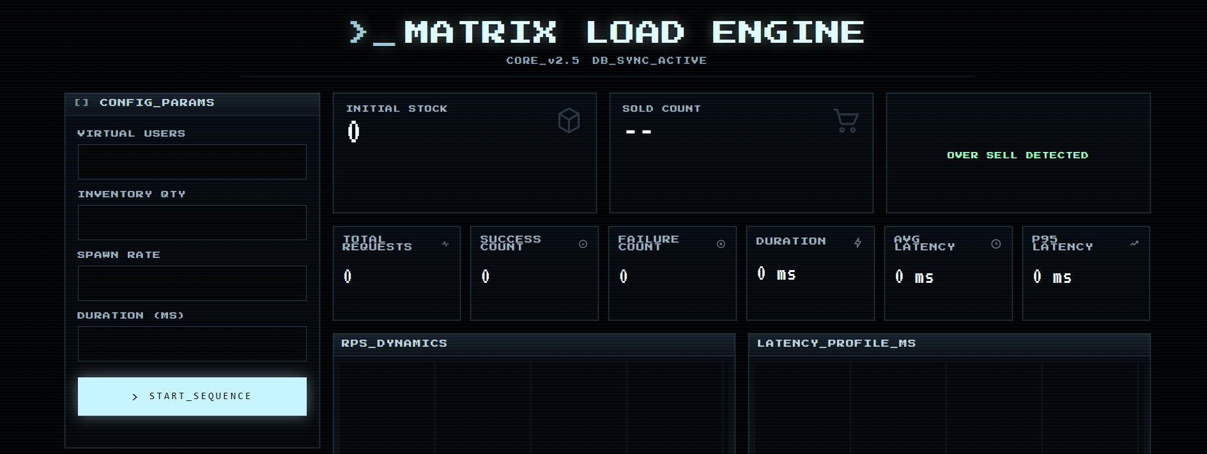Click the CORE_v2.5 version label
The width and height of the screenshot is (1207, 454).
click(542, 61)
